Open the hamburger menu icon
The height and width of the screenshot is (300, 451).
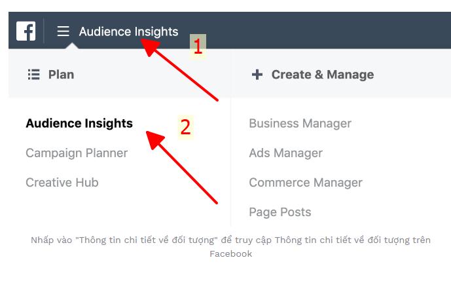pyautogui.click(x=63, y=31)
